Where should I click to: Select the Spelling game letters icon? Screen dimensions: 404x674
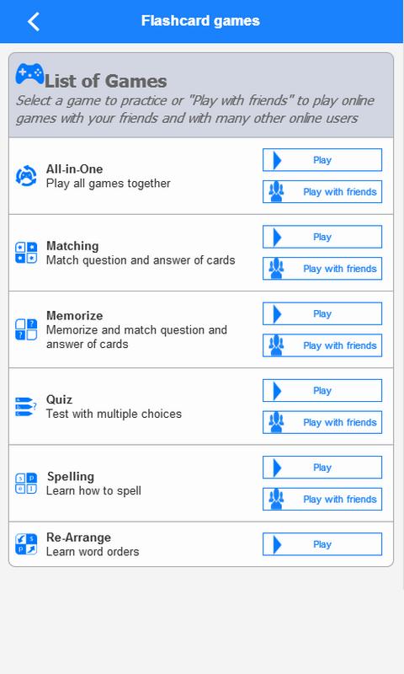click(26, 483)
